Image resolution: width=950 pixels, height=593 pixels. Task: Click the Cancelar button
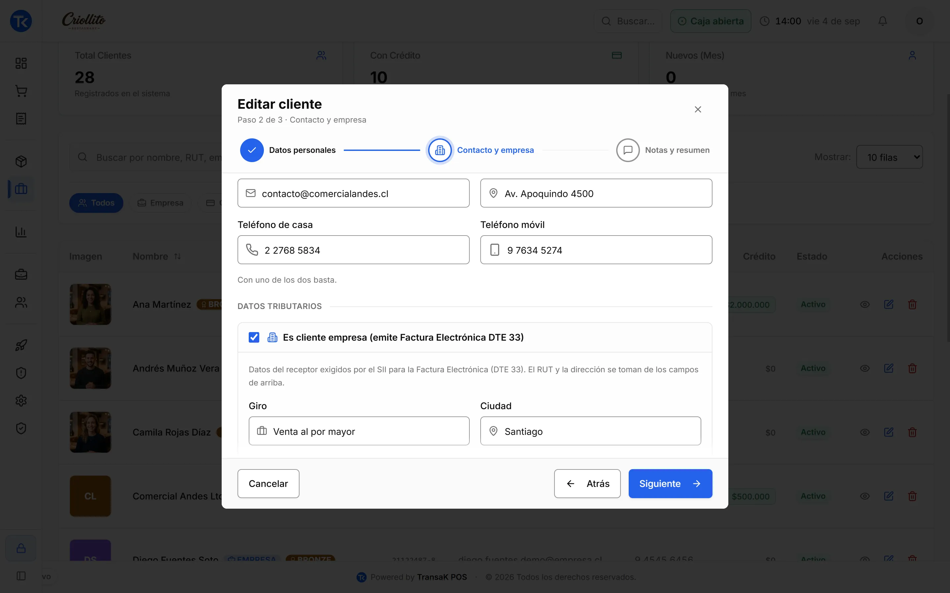[268, 484]
